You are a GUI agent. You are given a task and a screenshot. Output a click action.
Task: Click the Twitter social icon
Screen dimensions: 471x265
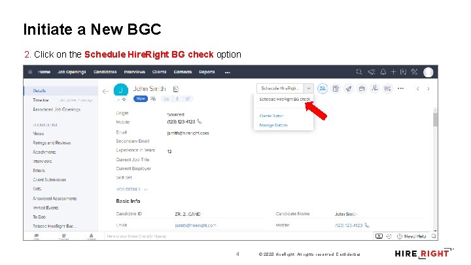[188, 99]
